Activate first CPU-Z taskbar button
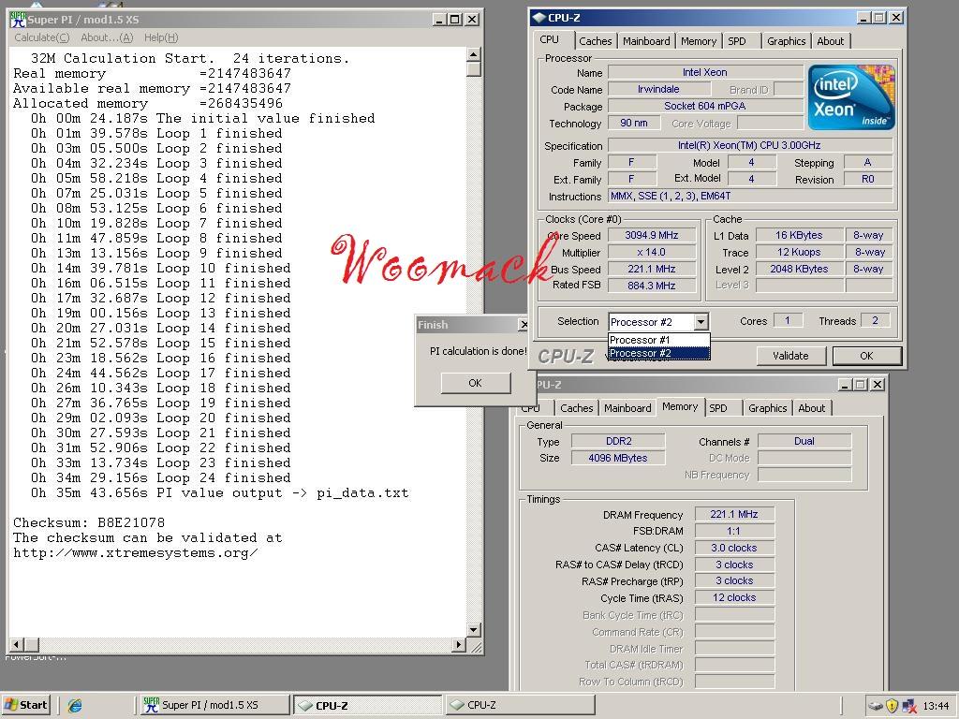Image resolution: width=959 pixels, height=719 pixels. click(x=367, y=705)
